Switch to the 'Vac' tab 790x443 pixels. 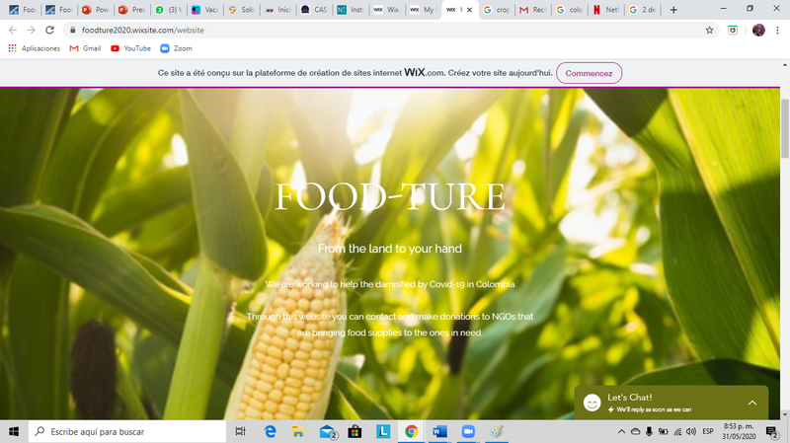tap(204, 10)
